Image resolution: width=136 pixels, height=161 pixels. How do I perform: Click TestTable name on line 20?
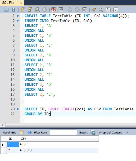[x=124, y=109]
